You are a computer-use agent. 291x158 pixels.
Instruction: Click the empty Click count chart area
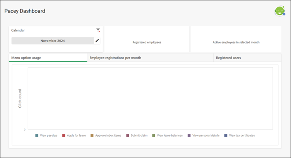pyautogui.click(x=150, y=98)
